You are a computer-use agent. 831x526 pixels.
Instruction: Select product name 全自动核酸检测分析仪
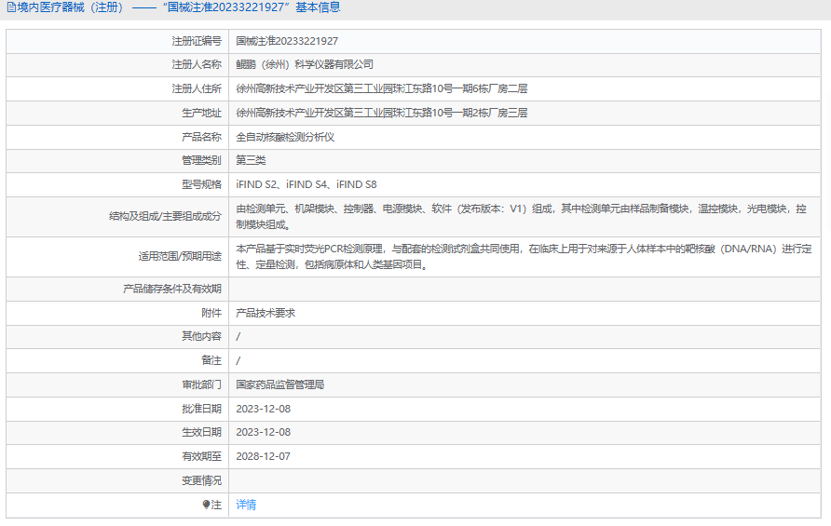(285, 137)
